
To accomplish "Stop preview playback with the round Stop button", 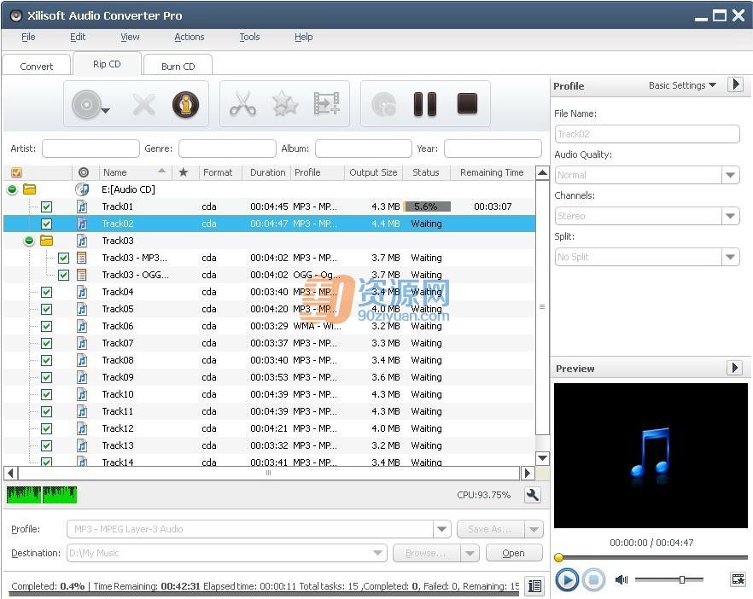I will click(593, 580).
